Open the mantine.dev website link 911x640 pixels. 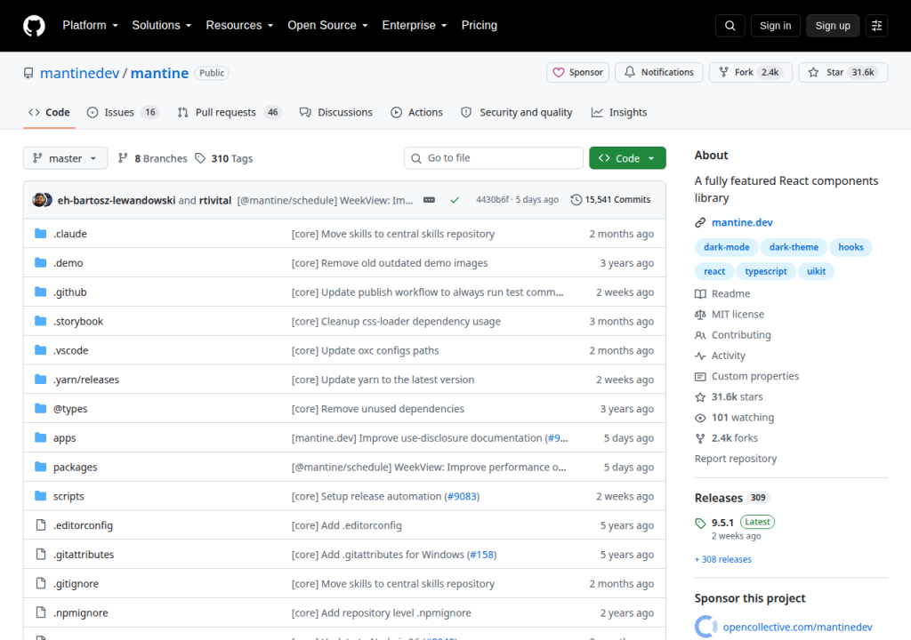point(742,222)
